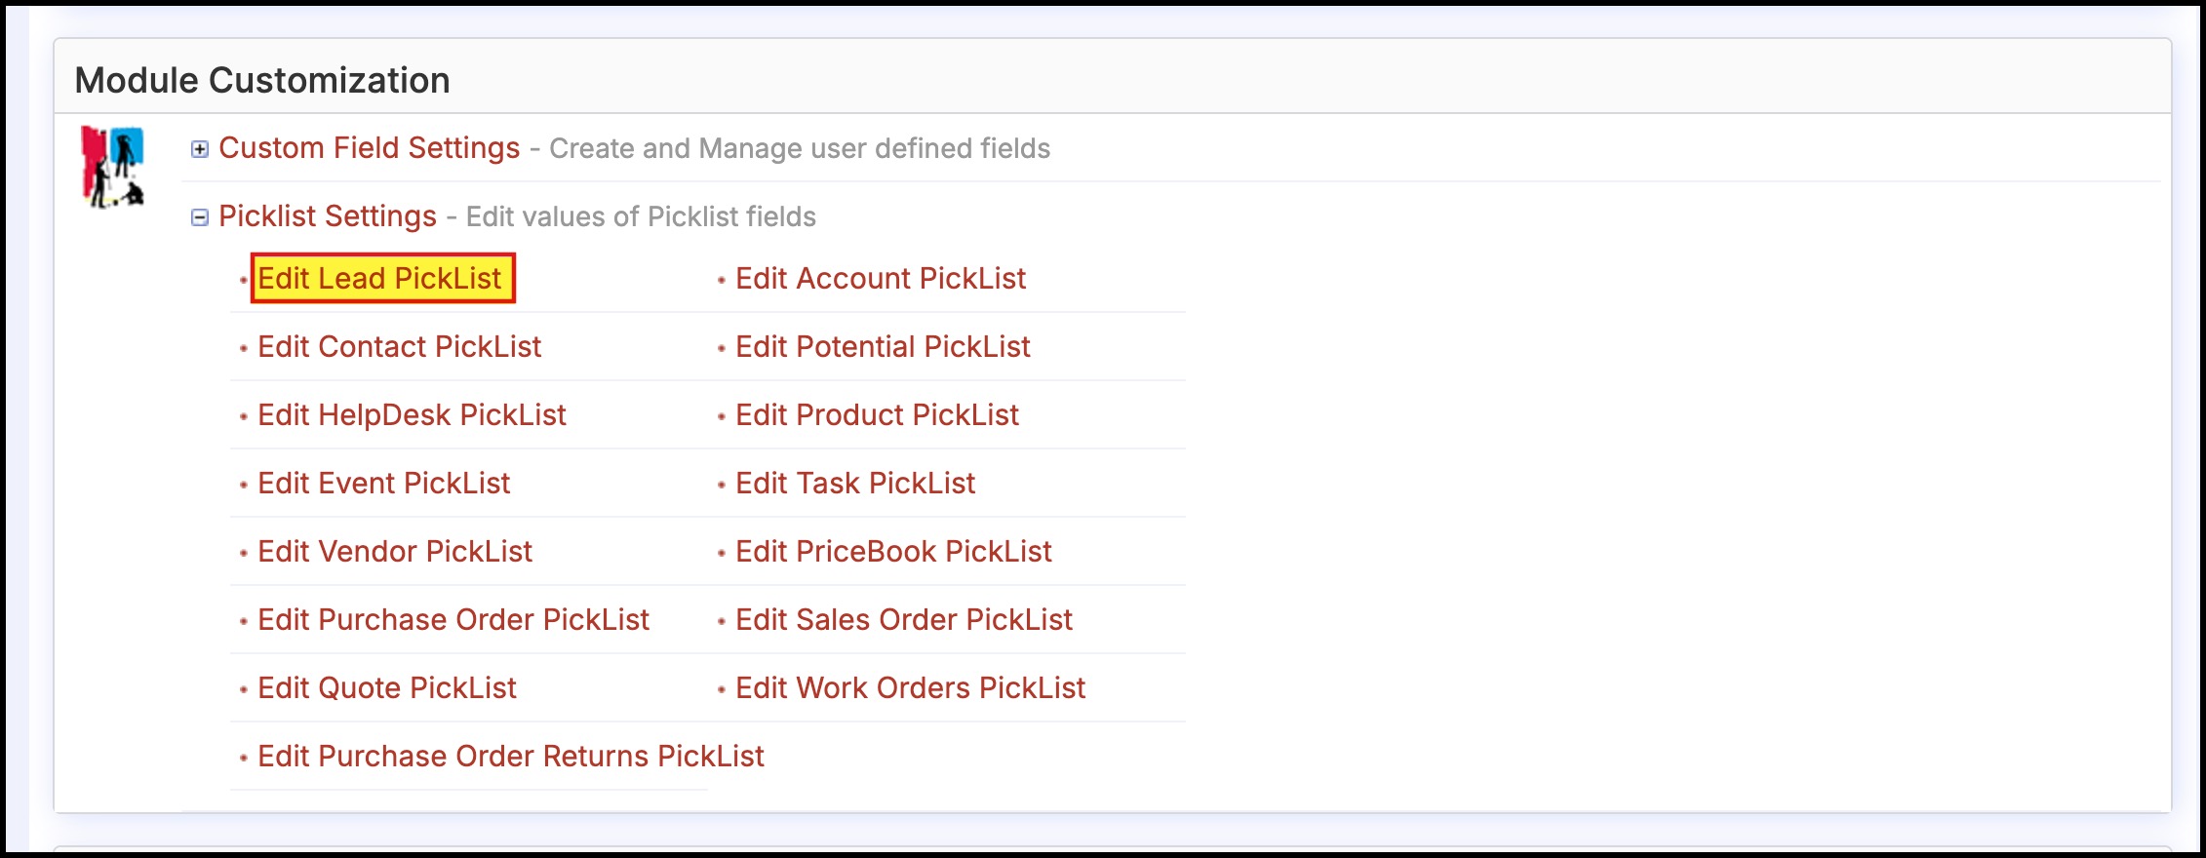Go to Edit Sales Order PickList
Viewport: 2206px width, 858px height.
click(903, 620)
